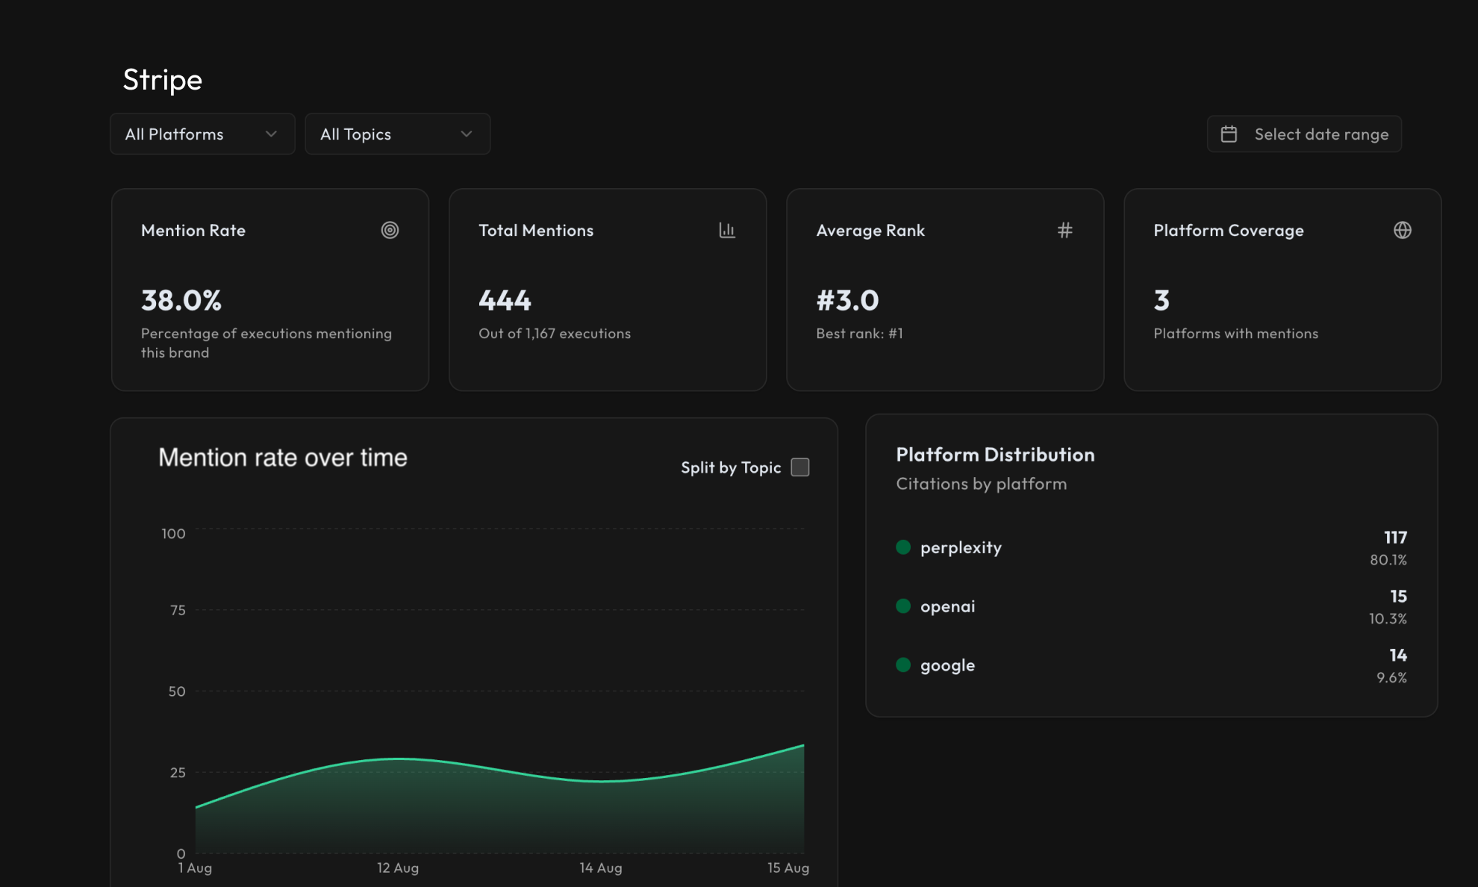Click the Stripe brand heading

(x=163, y=80)
